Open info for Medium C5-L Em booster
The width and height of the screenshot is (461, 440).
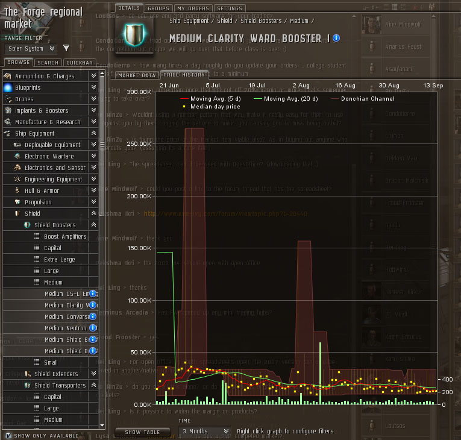[x=93, y=294]
